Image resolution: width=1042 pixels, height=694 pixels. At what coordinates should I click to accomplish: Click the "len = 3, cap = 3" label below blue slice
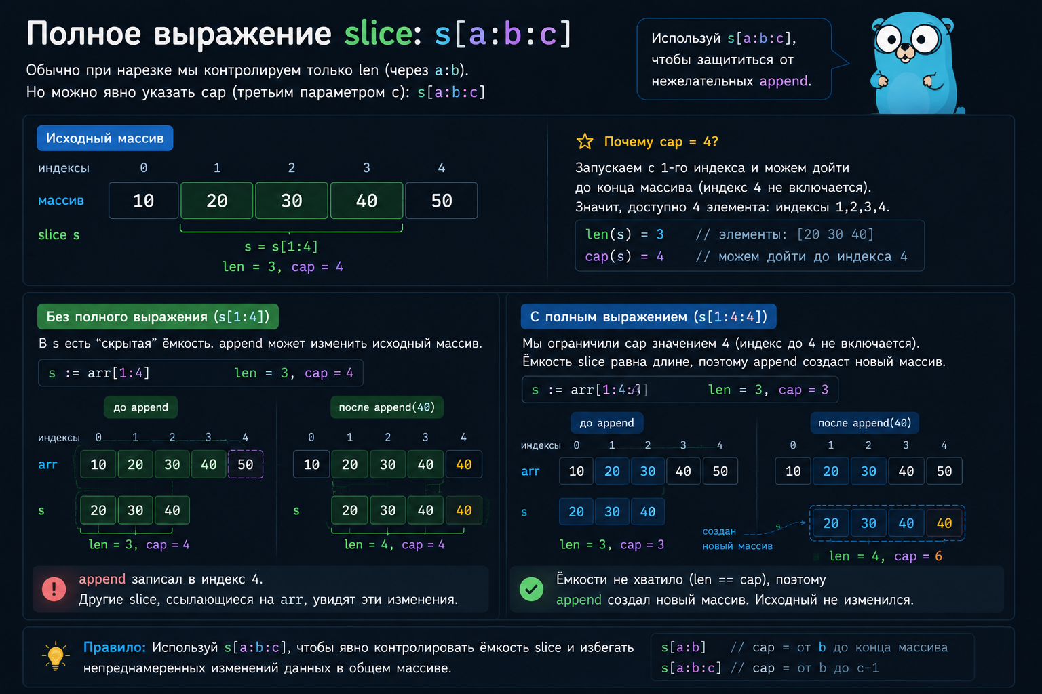coord(612,545)
